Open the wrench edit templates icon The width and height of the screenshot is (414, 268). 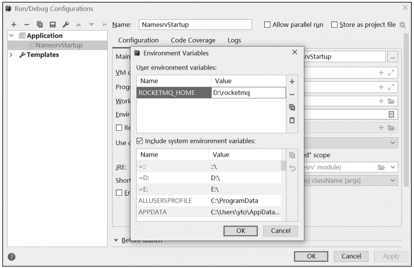click(65, 24)
